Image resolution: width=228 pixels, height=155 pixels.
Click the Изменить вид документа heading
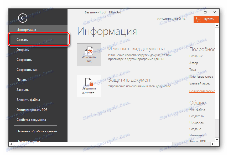pyautogui.click(x=136, y=48)
